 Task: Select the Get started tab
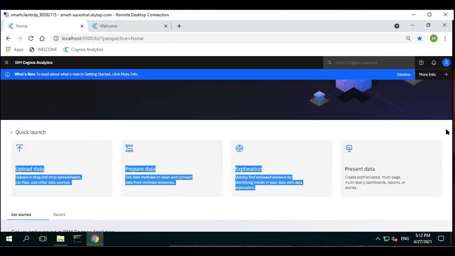21,215
